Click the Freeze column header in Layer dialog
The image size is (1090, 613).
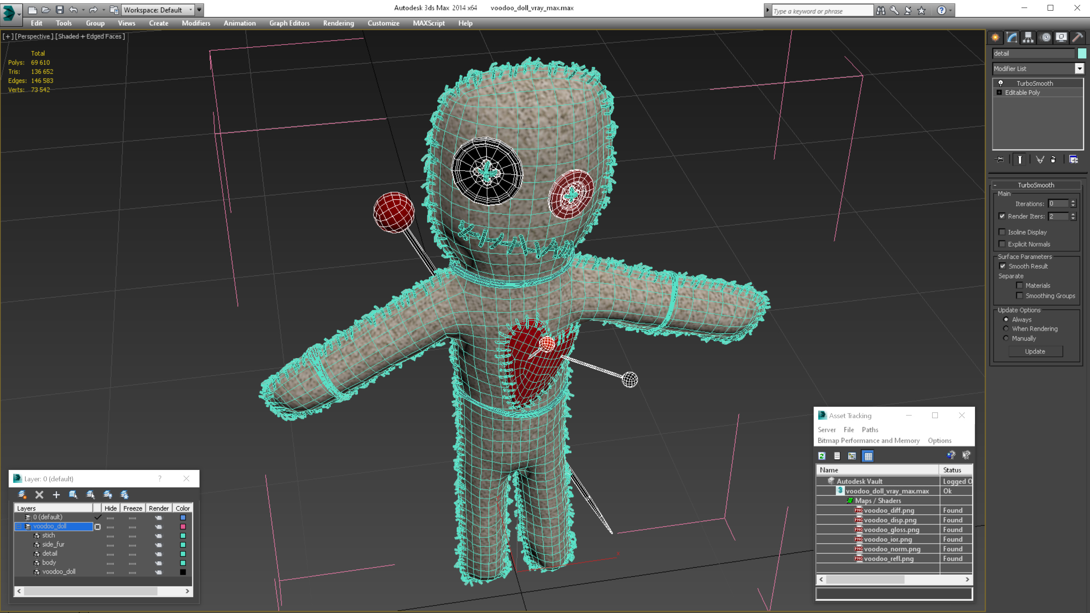tap(132, 508)
